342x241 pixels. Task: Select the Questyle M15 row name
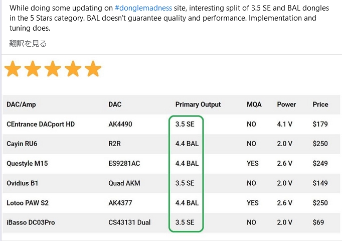[x=28, y=163]
